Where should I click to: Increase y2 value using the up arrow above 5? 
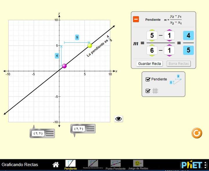[x=152, y=30]
